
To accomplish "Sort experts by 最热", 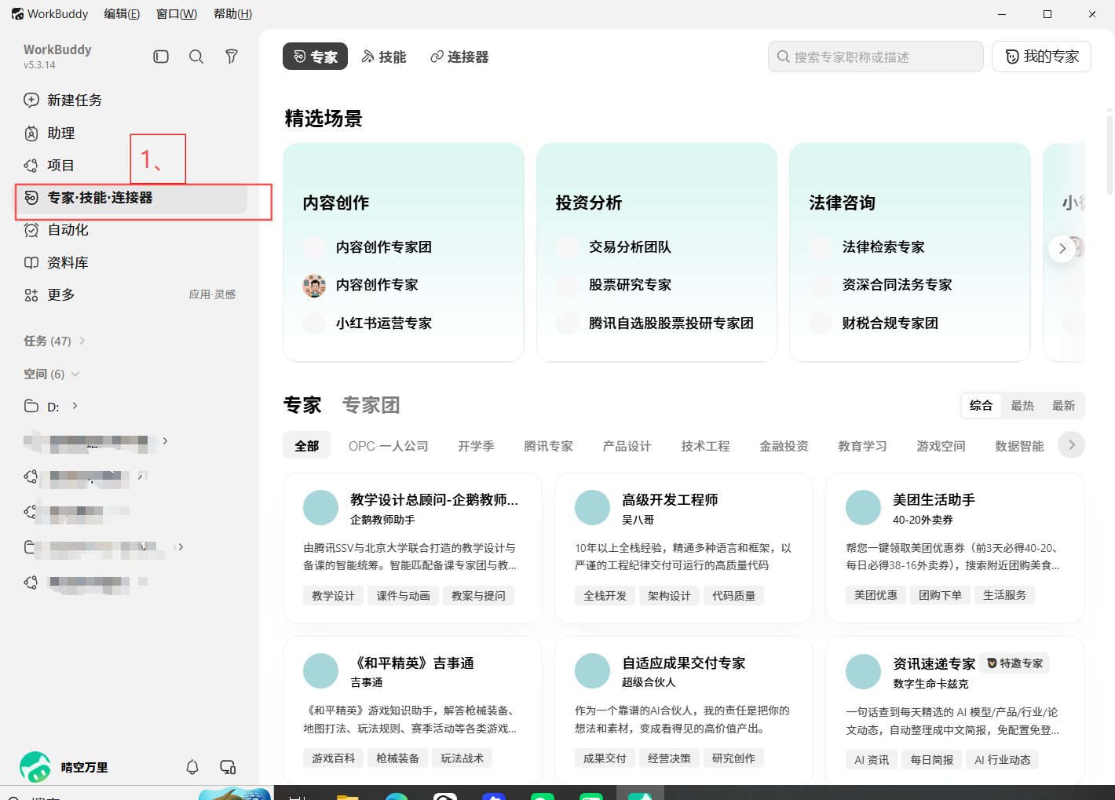I will click(1022, 405).
